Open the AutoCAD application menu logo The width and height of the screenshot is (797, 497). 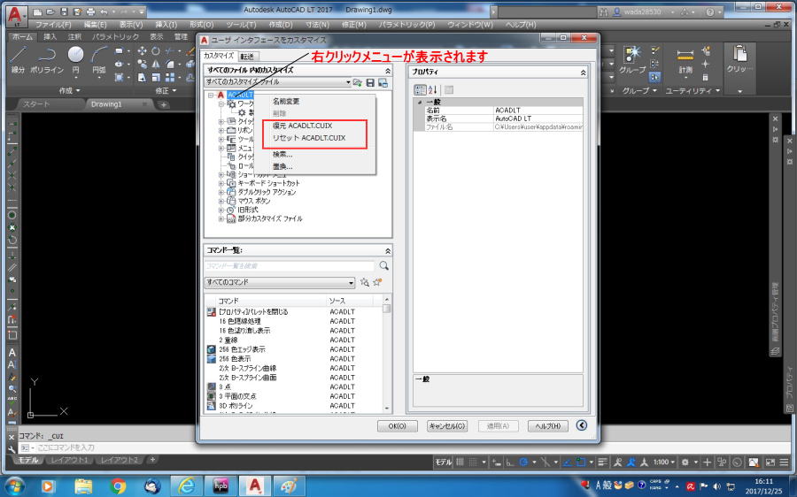15,16
